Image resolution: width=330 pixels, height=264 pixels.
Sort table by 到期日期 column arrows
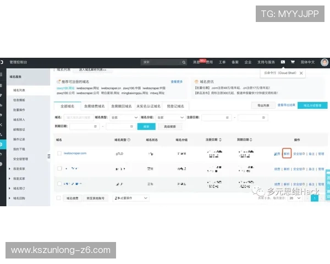[251, 140]
